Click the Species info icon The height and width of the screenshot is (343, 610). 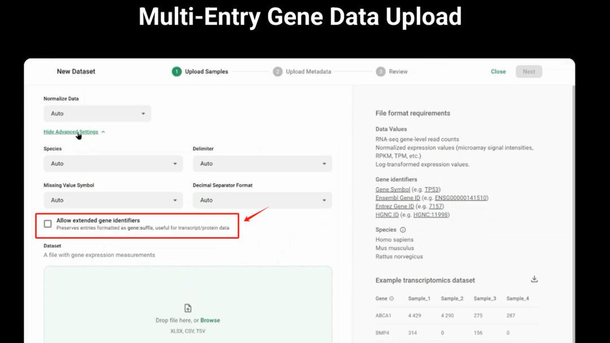403,230
